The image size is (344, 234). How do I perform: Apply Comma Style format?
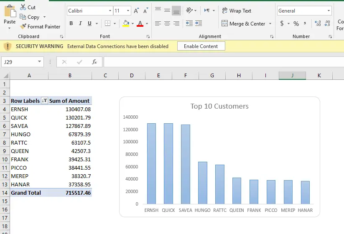coord(305,23)
